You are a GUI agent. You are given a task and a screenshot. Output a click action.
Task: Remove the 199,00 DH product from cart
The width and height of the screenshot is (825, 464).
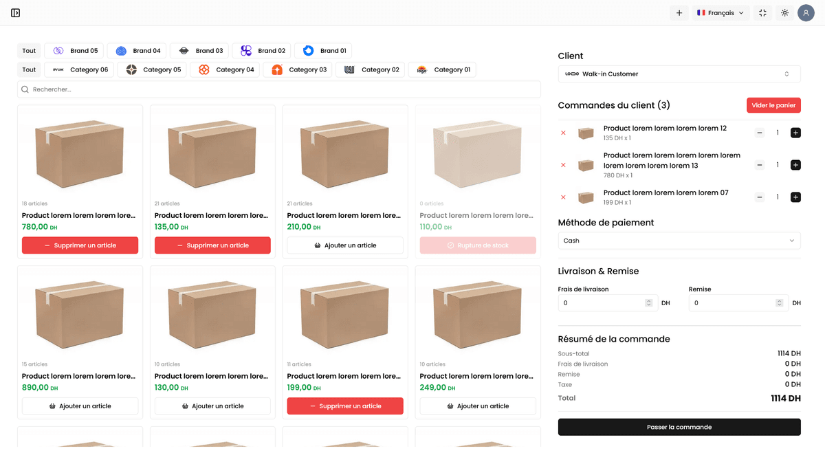pos(345,406)
